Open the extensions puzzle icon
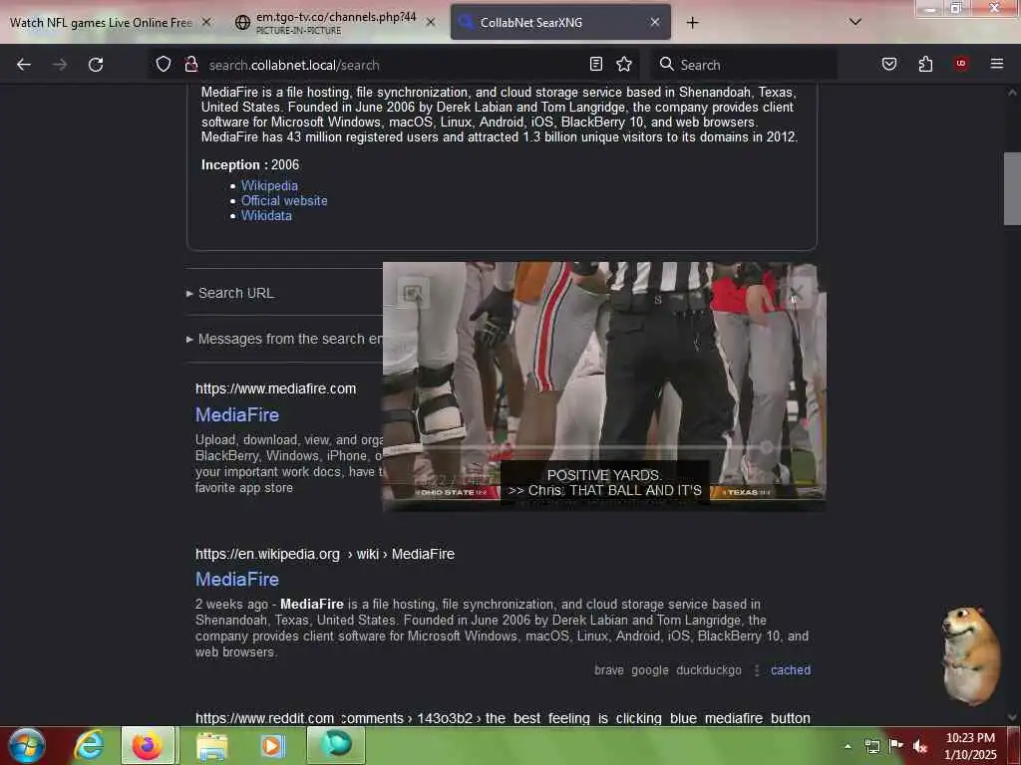 point(925,64)
